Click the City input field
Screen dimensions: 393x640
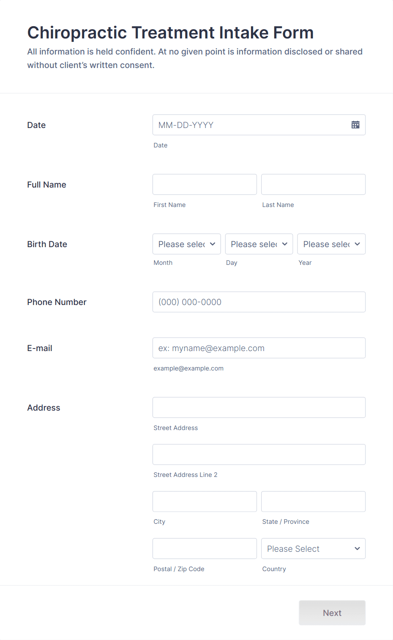tap(204, 501)
